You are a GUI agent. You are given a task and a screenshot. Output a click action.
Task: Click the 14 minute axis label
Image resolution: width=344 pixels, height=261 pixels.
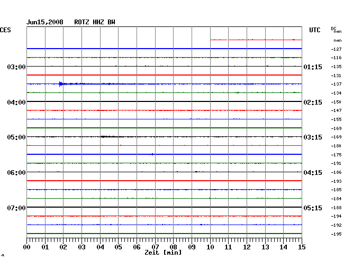[x=283, y=247]
